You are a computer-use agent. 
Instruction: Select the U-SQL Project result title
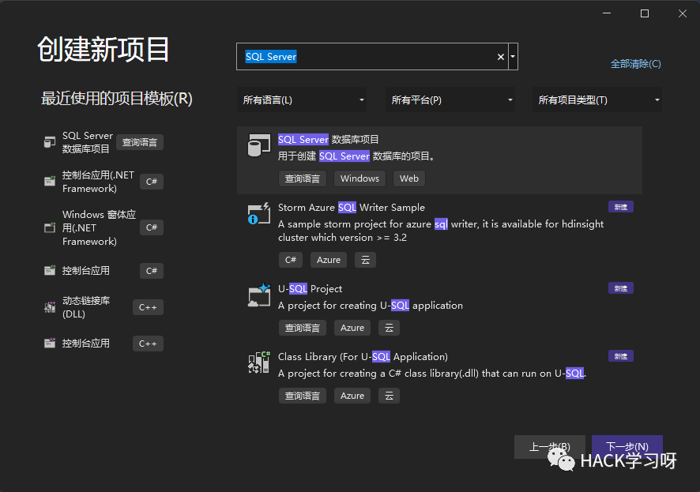pyautogui.click(x=310, y=289)
